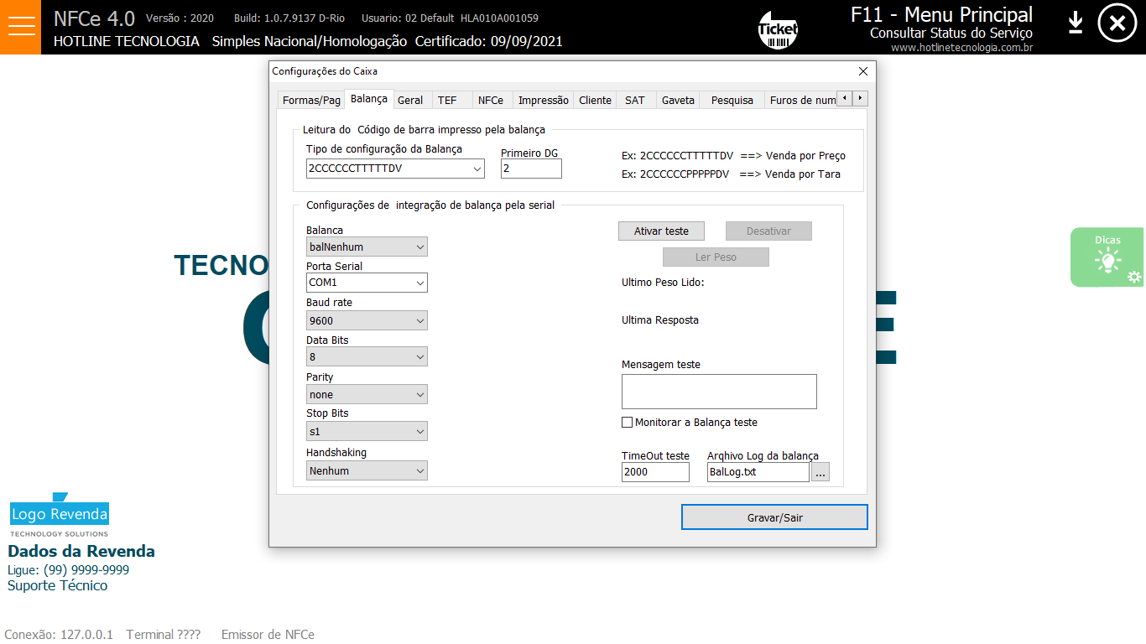Click the TimeOut teste input field

coord(654,473)
